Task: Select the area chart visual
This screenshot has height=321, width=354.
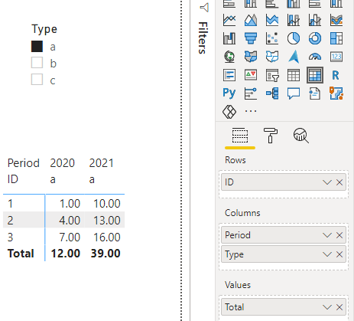Action: 251,20
